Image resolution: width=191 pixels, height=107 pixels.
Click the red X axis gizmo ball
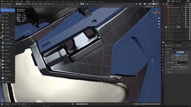159,13
